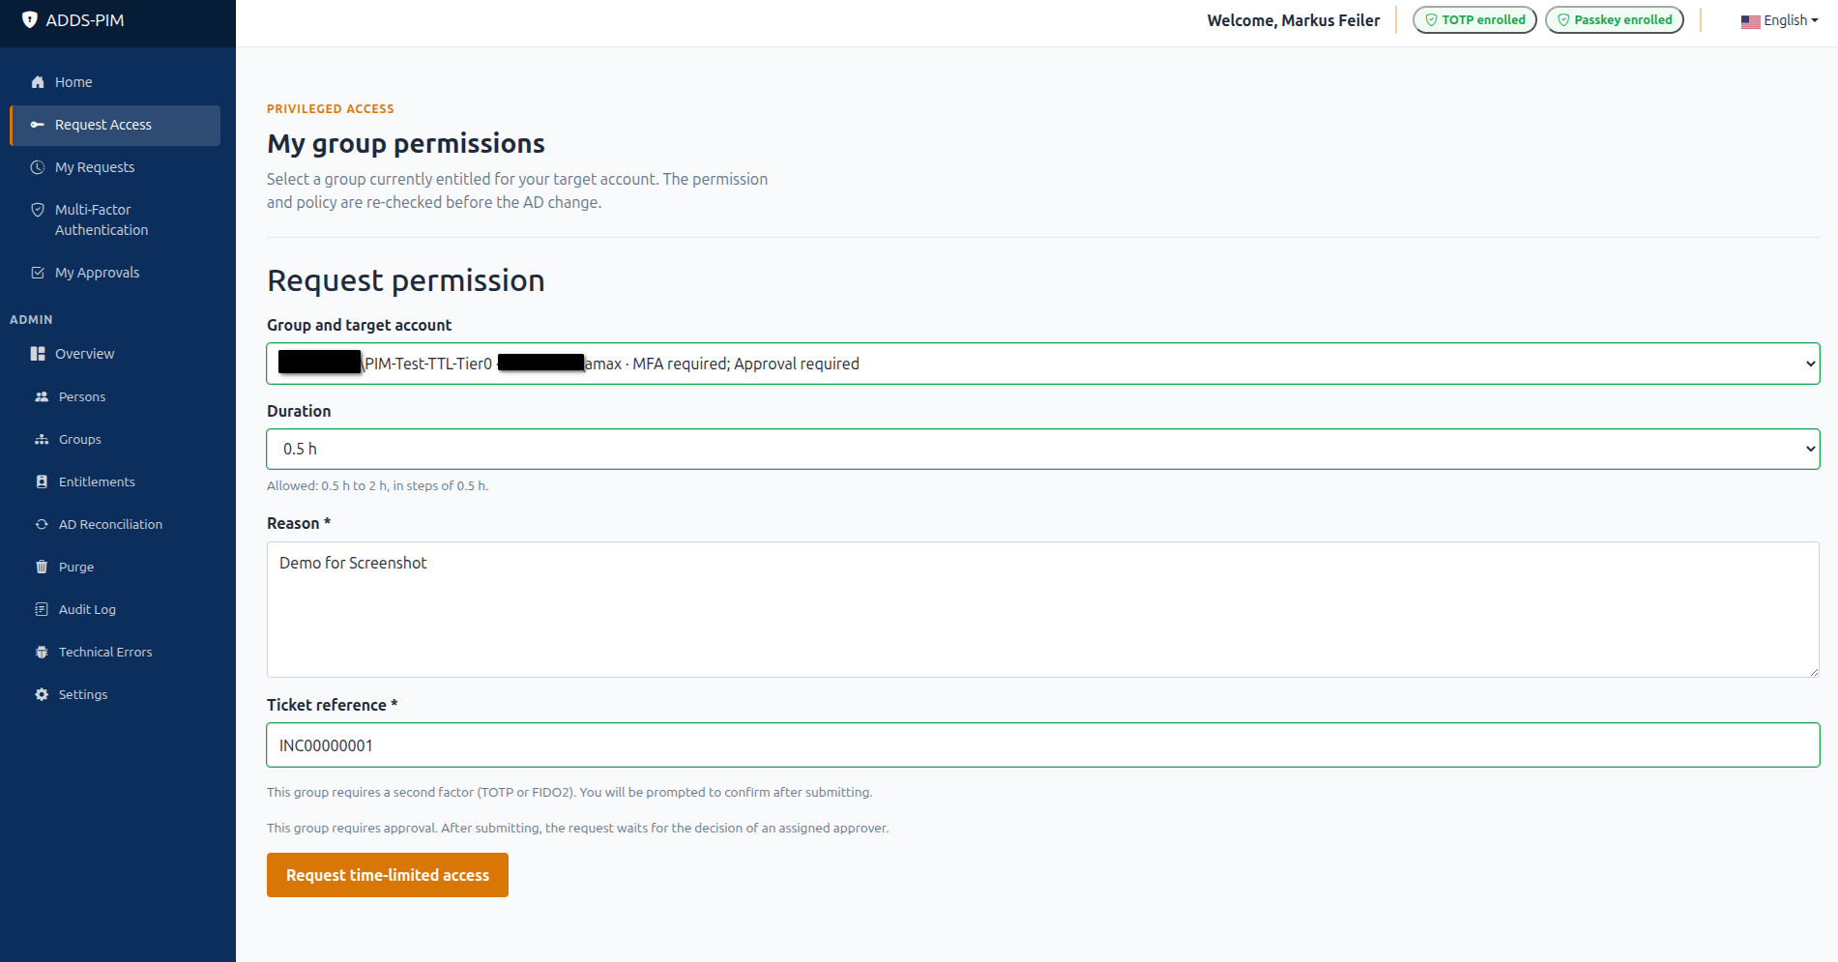Click the 'ADMIN' sidebar section label
Image resolution: width=1838 pixels, height=962 pixels.
click(x=31, y=319)
